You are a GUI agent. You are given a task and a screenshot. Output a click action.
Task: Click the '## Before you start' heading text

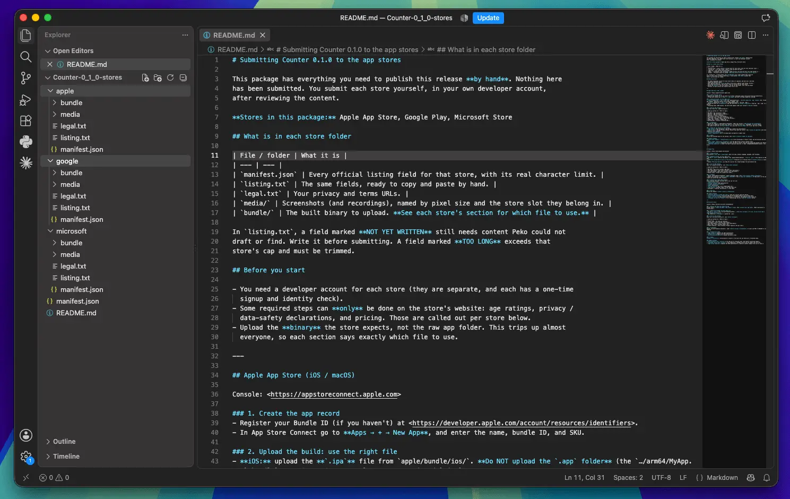coord(268,270)
